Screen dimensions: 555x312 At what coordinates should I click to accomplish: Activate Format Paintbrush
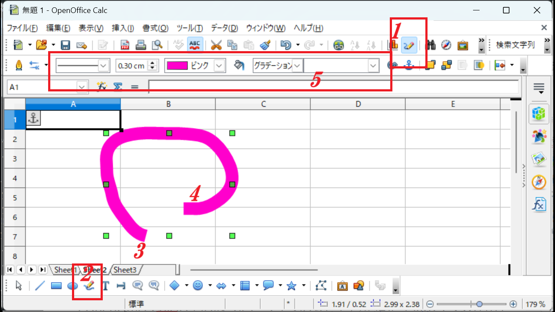point(265,45)
